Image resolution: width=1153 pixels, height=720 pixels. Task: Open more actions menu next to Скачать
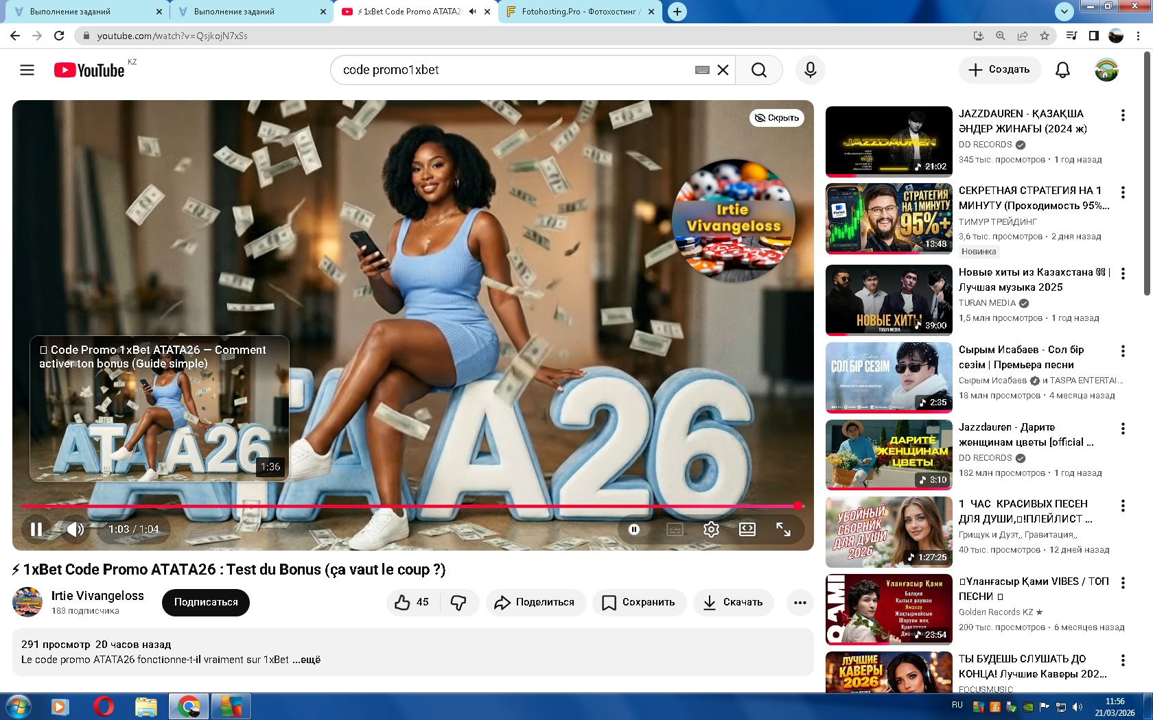(x=800, y=602)
